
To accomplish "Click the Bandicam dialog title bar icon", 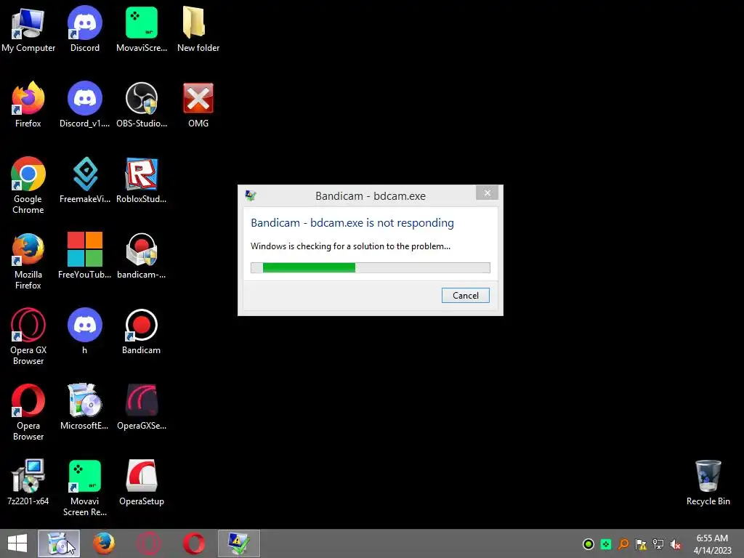I will pos(251,195).
